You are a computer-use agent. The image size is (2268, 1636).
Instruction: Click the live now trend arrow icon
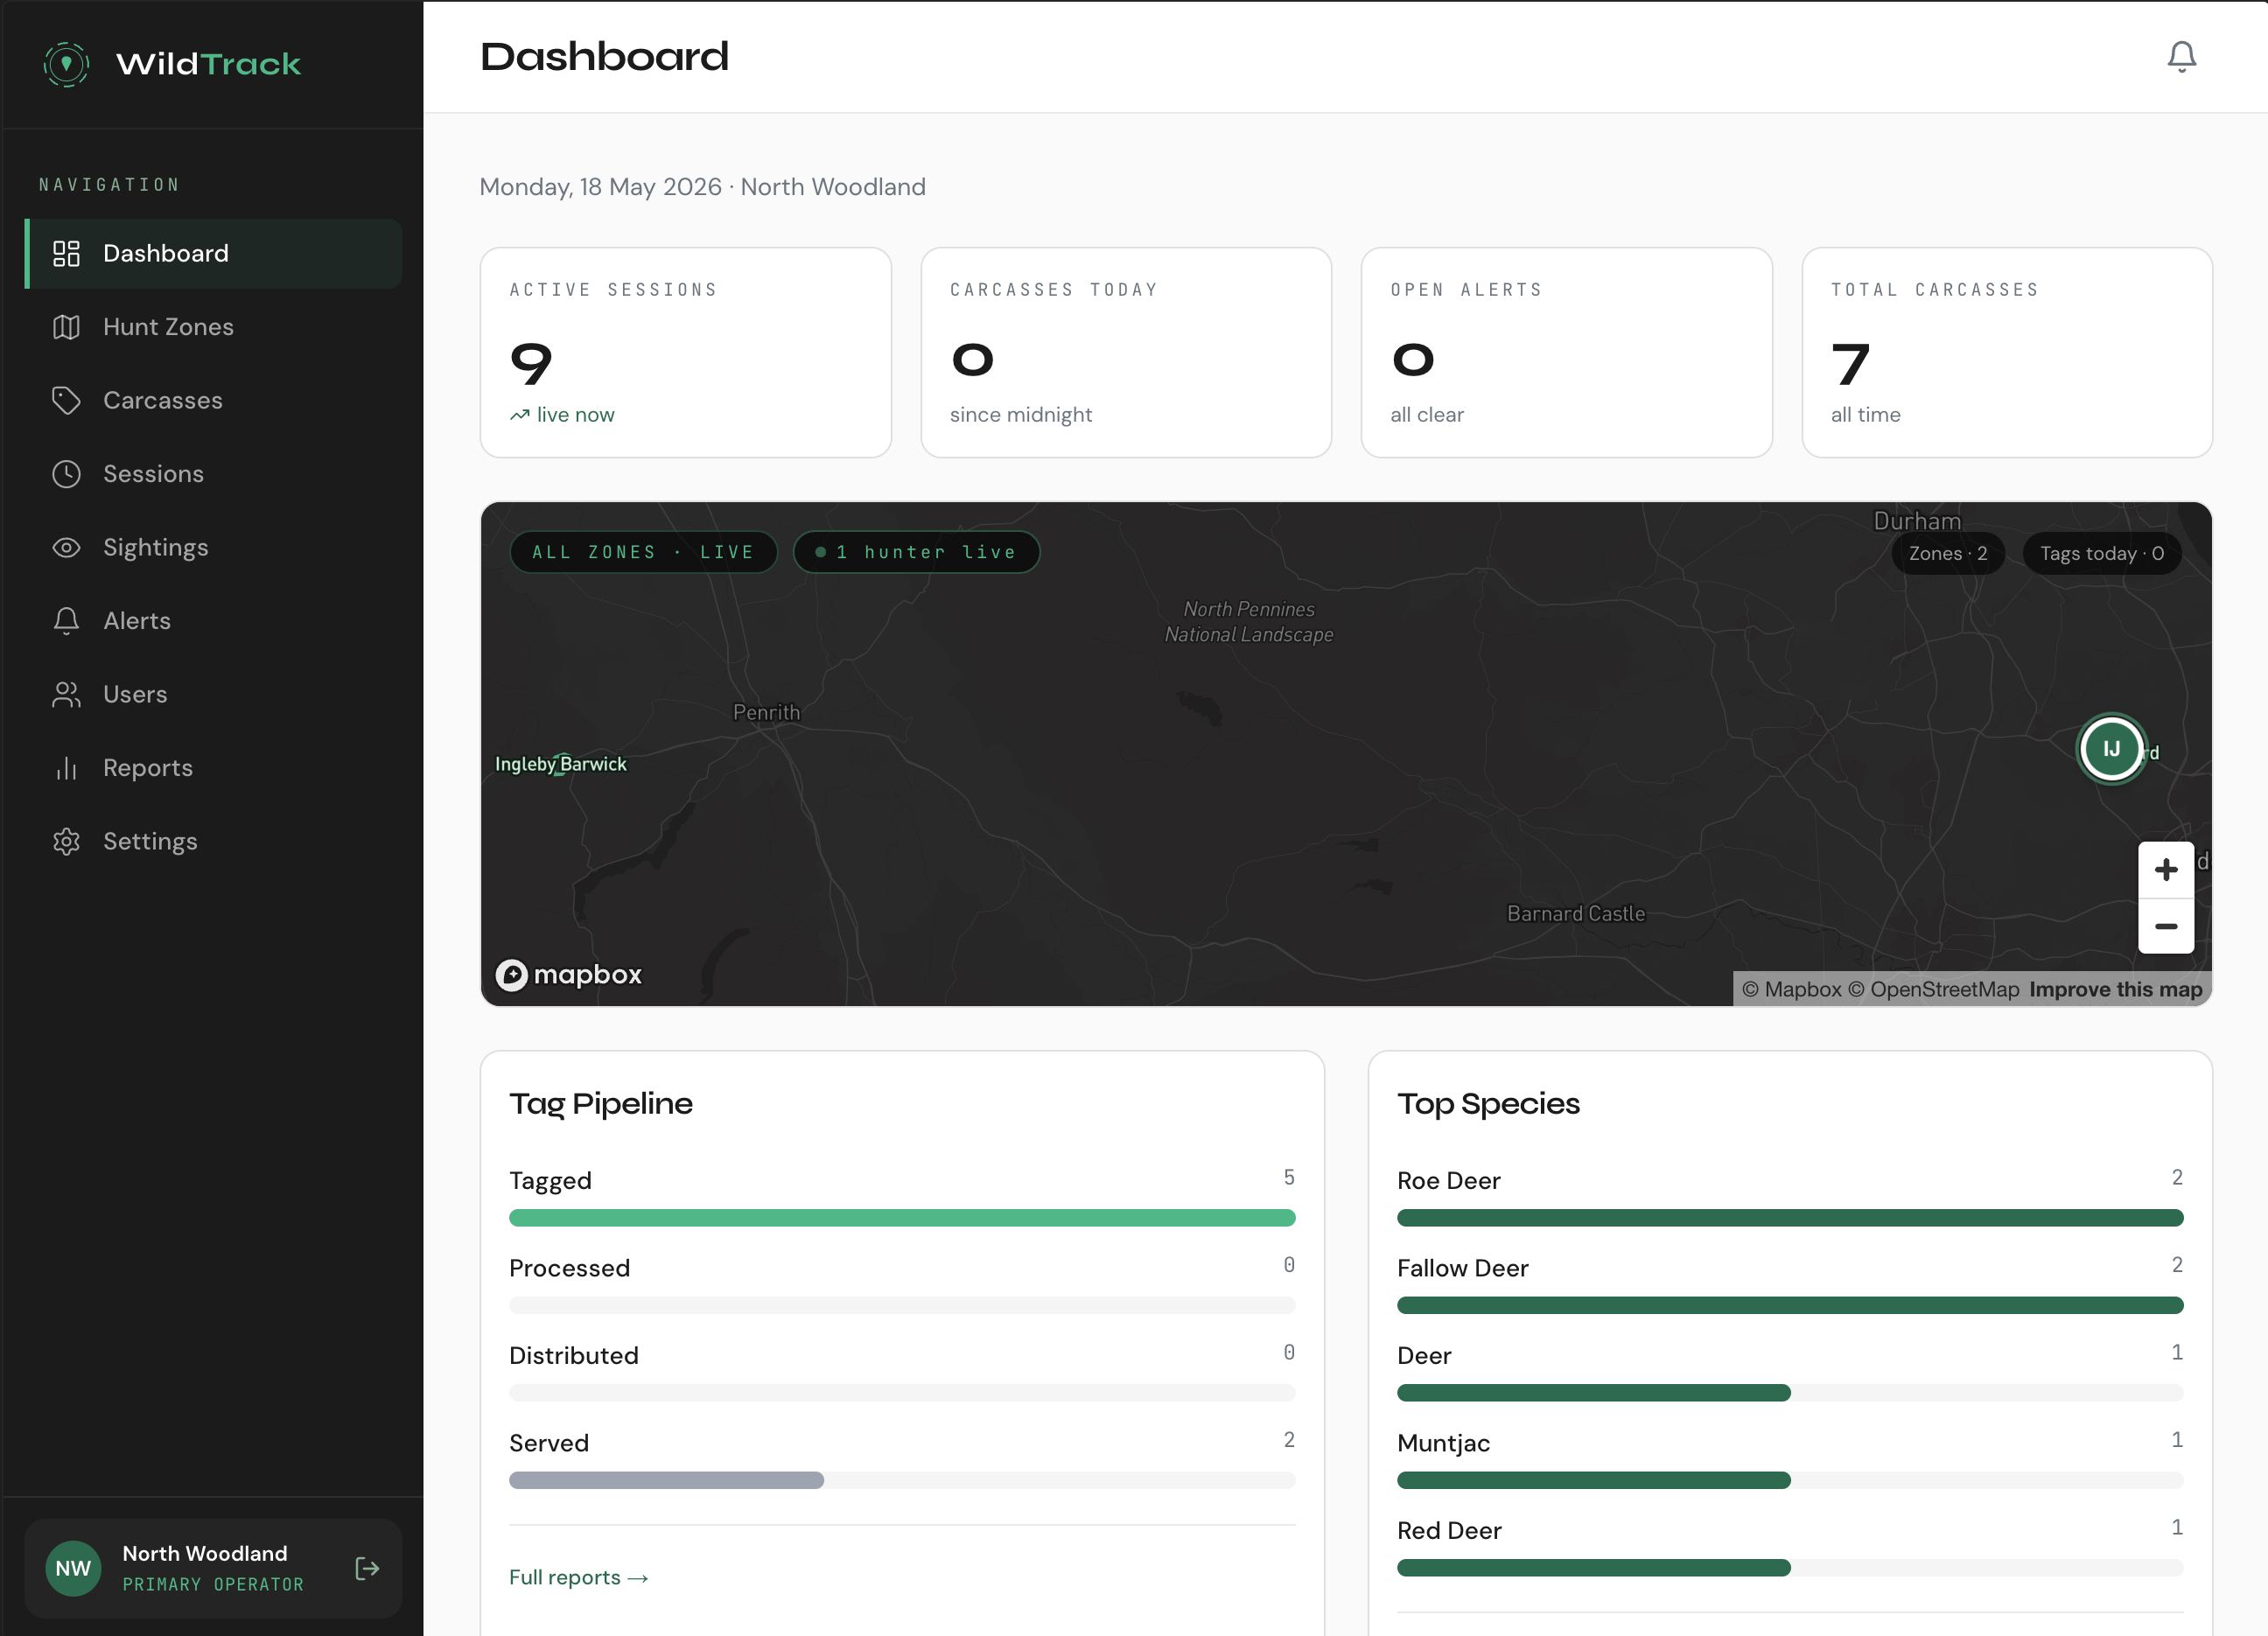(x=519, y=415)
